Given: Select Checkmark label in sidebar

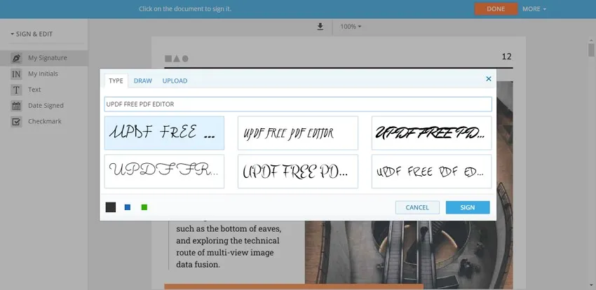Looking at the screenshot, I should 44,121.
